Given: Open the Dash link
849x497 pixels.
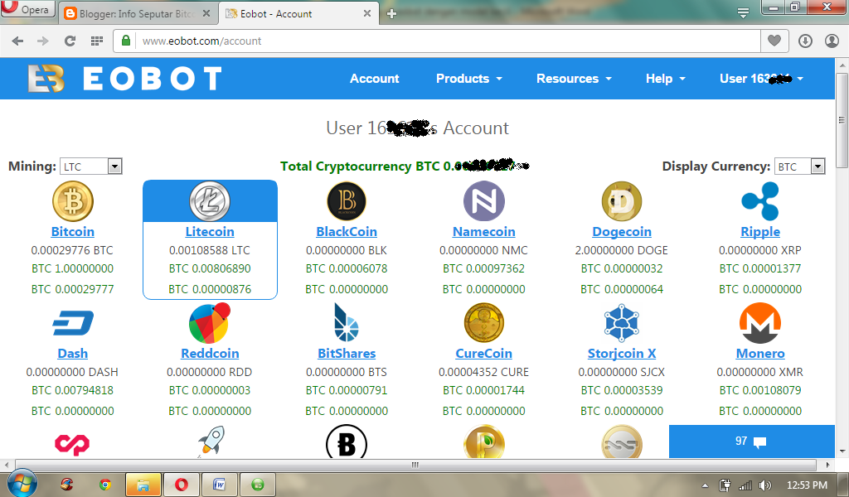Looking at the screenshot, I should [x=73, y=353].
